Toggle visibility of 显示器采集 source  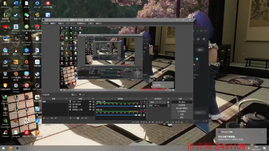coord(90,104)
